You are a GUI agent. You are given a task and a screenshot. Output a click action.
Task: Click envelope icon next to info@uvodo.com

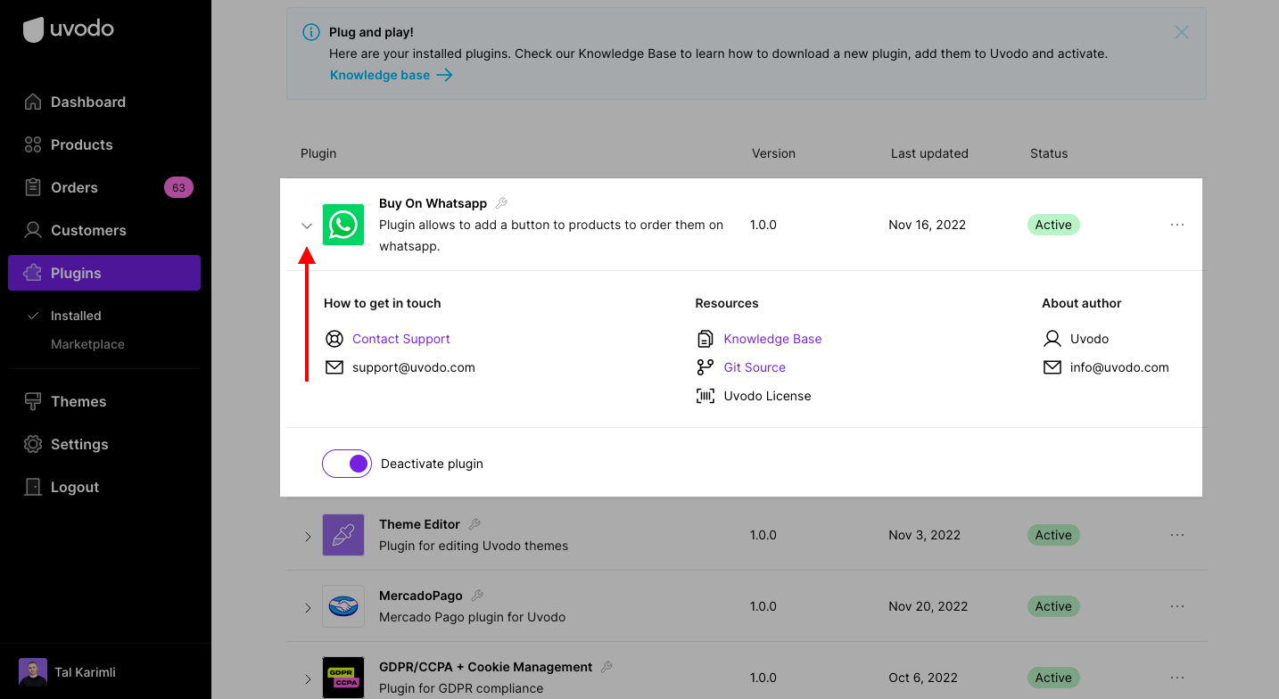pos(1052,367)
